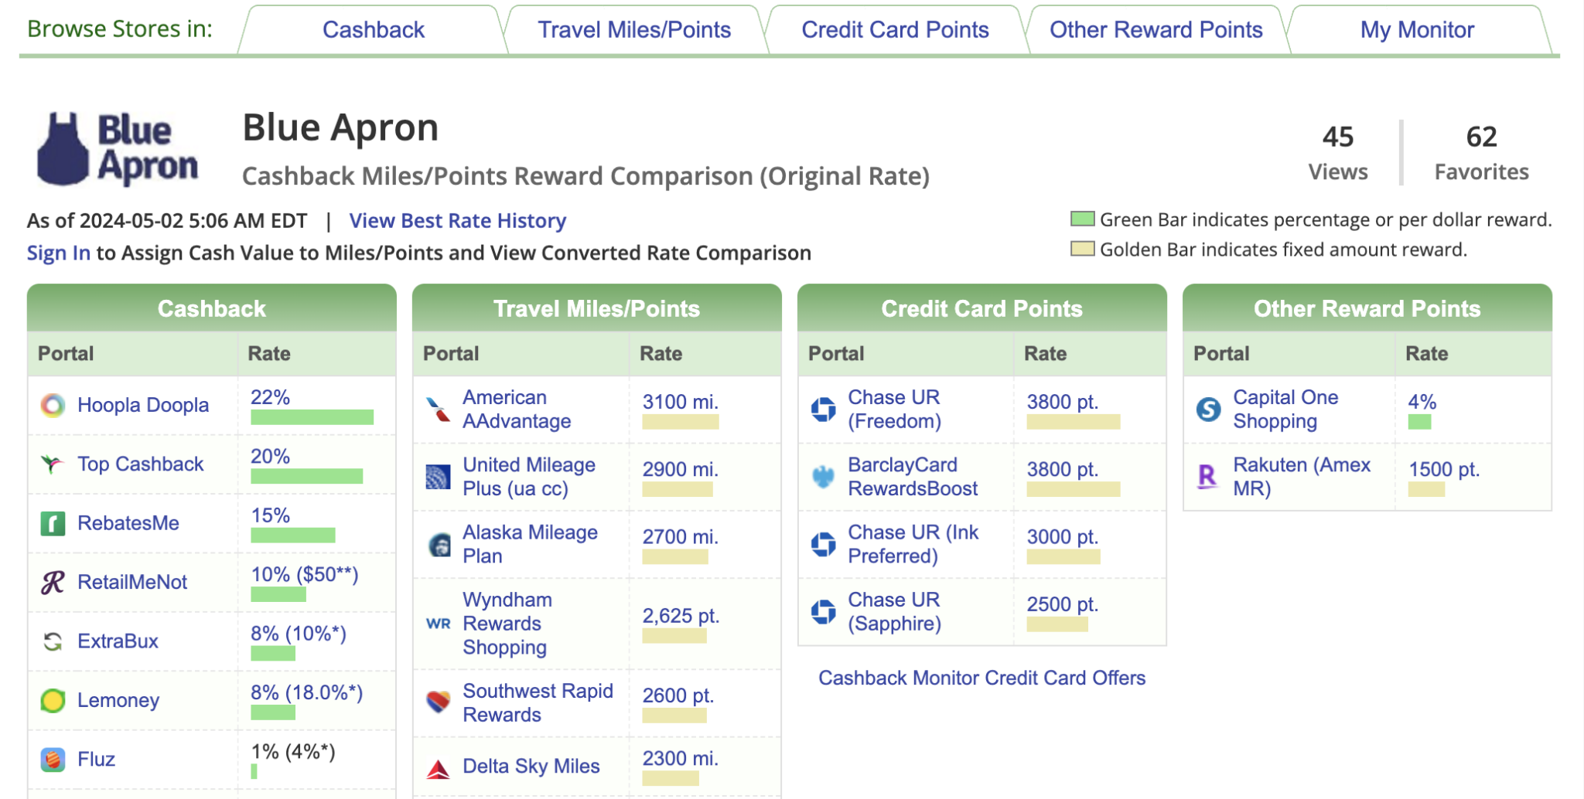Image resolution: width=1584 pixels, height=799 pixels.
Task: Click the American AAdvantage airline icon
Action: click(437, 409)
